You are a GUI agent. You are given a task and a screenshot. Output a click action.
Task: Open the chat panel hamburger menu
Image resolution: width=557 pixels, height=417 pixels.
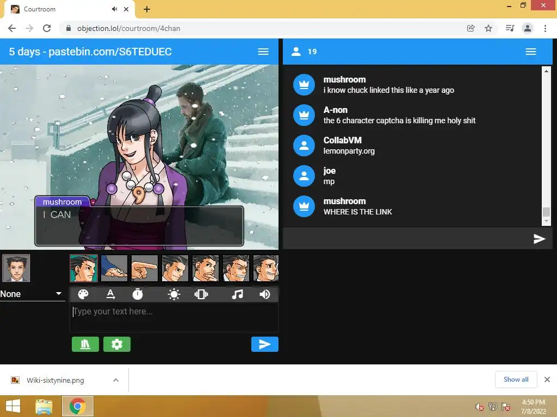coord(531,52)
